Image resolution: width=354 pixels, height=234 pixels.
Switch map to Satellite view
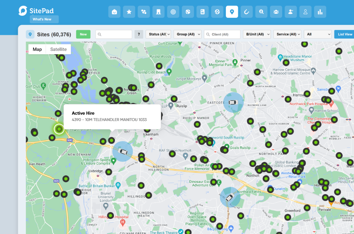click(x=58, y=49)
